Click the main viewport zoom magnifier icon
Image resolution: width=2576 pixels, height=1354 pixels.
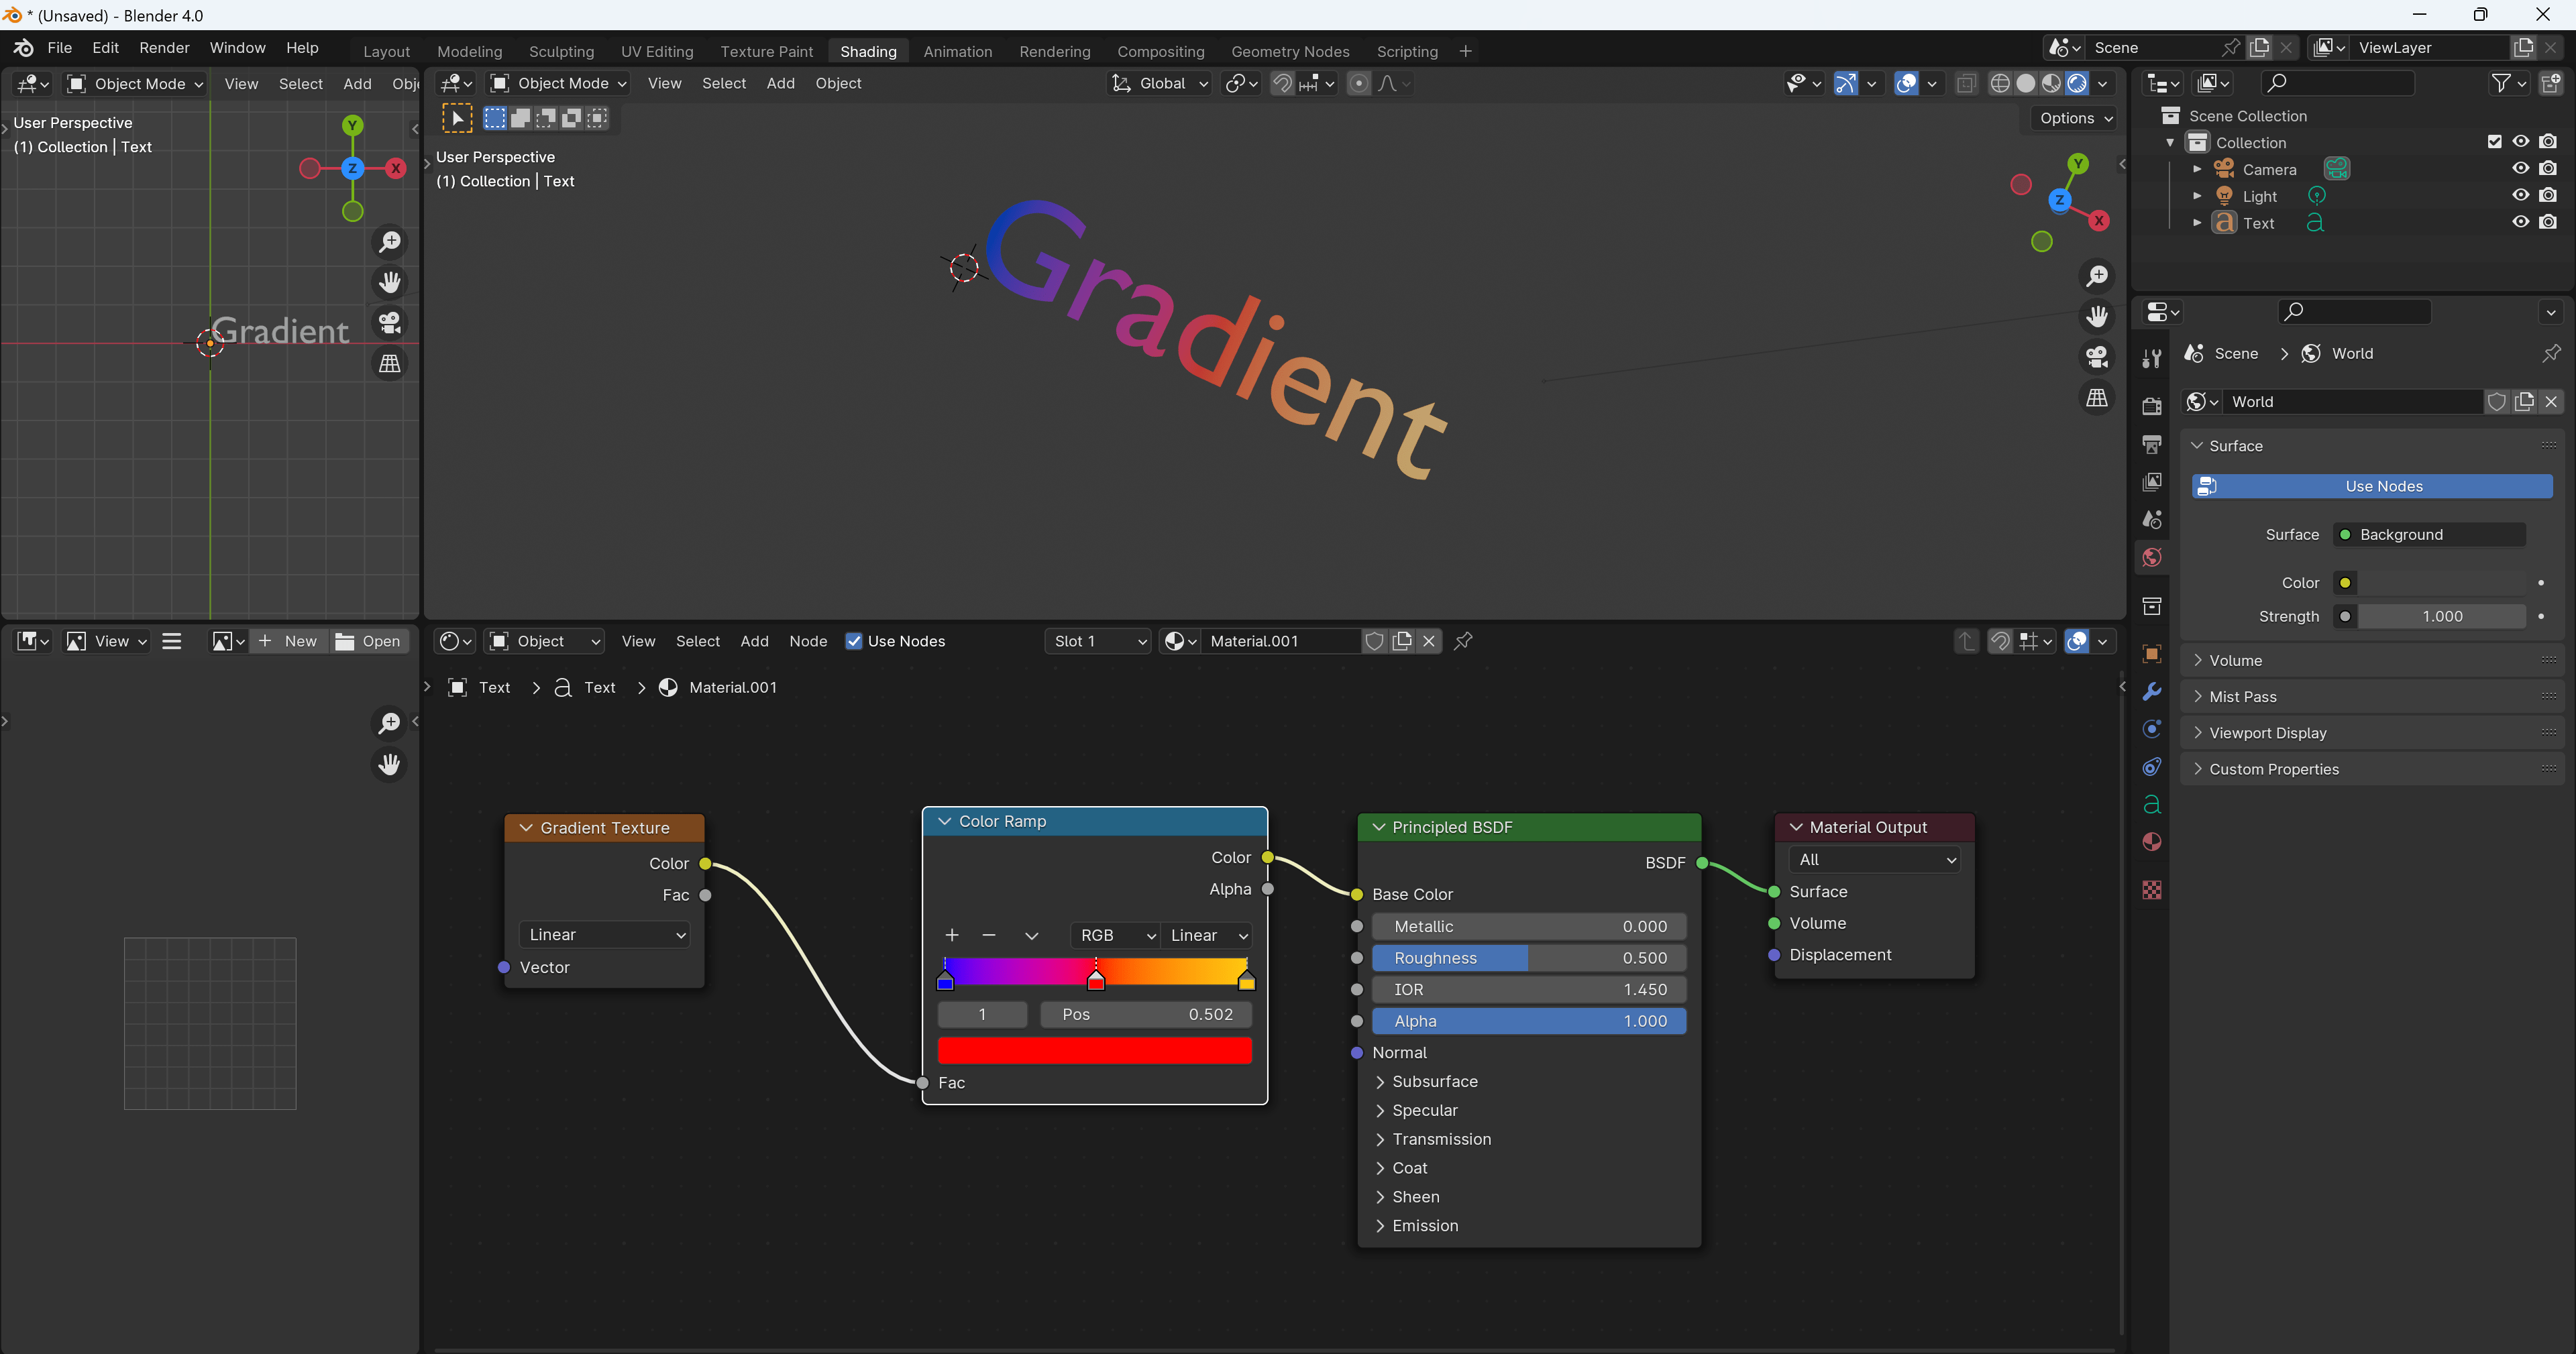tap(2096, 276)
